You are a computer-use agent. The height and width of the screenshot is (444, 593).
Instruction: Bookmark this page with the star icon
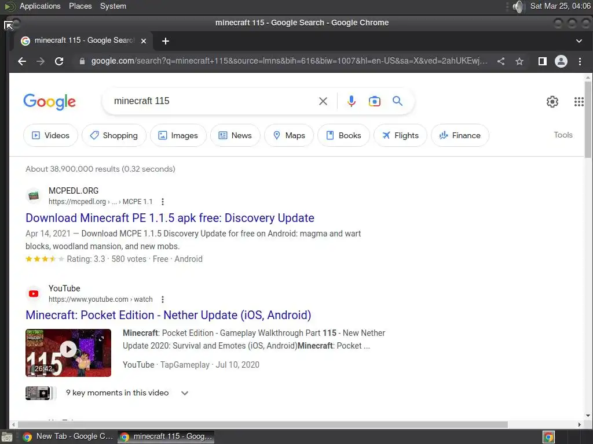(519, 61)
